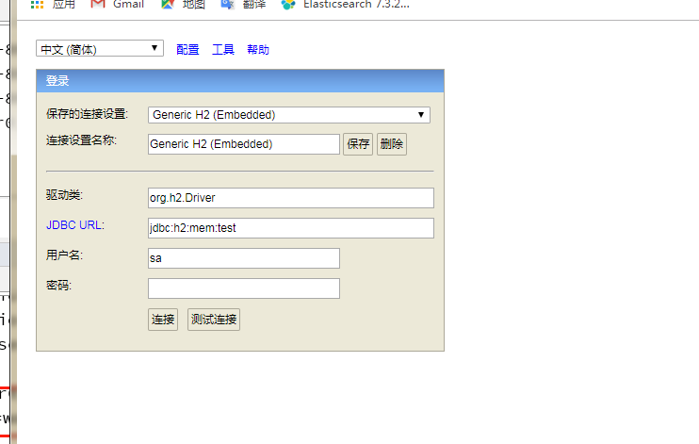This screenshot has height=444, width=699.
Task: Open the Elasticsearch 7.3.2 bookmark
Action: (345, 5)
